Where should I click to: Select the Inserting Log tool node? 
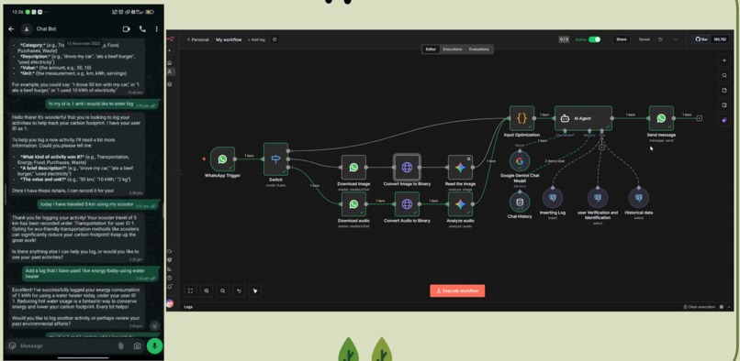(553, 198)
